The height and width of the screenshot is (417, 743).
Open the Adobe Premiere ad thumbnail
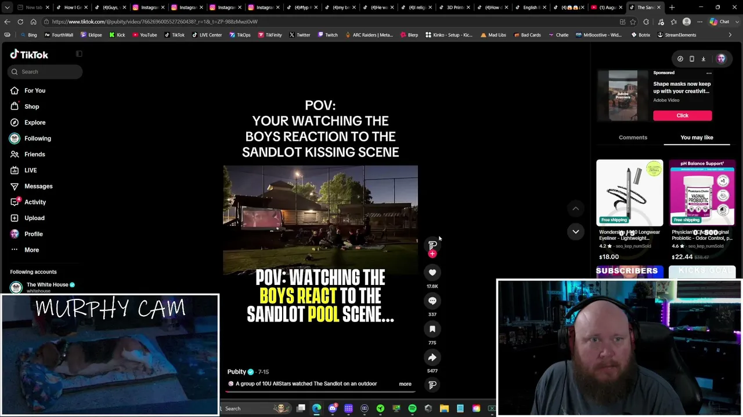(623, 96)
